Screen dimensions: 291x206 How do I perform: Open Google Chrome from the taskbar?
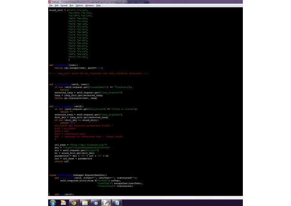[x=74, y=203]
